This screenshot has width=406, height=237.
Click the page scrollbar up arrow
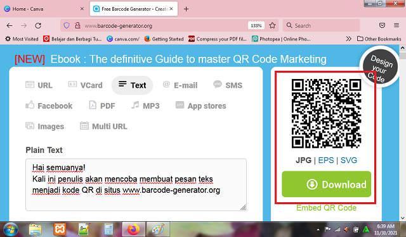[x=403, y=48]
